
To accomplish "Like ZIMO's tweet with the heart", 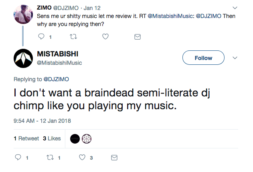I will pos(105,37).
